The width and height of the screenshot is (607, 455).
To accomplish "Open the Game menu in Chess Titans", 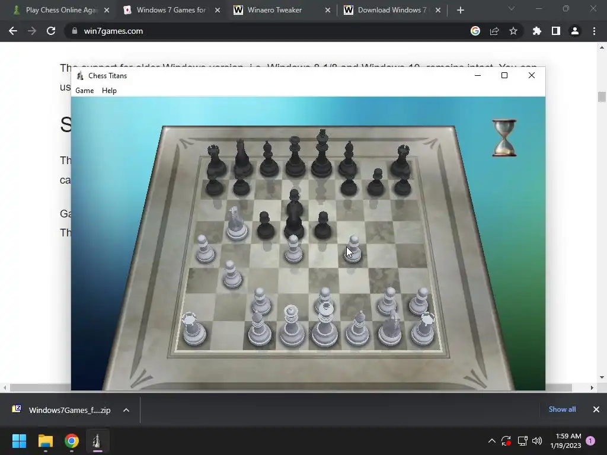I will click(84, 91).
